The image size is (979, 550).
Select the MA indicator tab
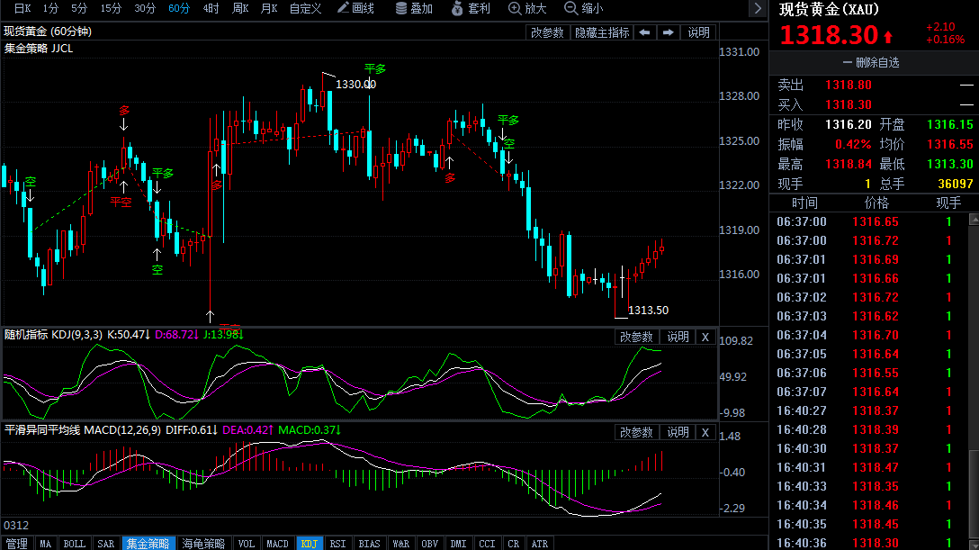coord(46,544)
